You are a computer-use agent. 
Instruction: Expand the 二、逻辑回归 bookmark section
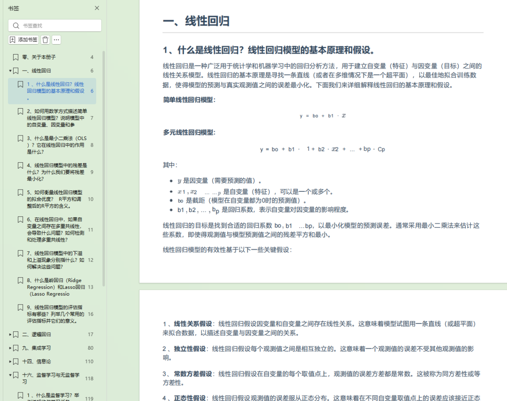click(10, 334)
